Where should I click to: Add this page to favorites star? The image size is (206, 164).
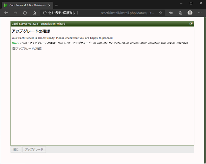[x=161, y=13]
